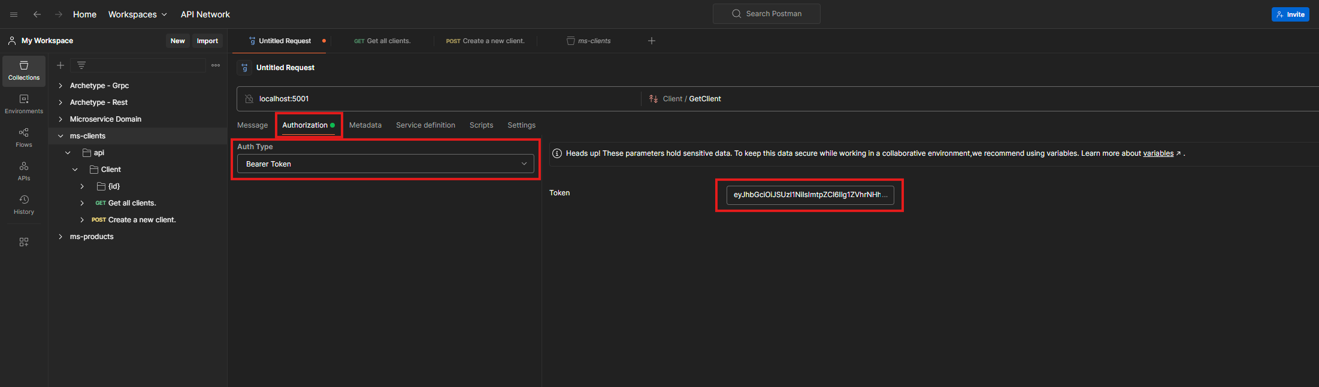The image size is (1319, 387).
Task: Click the plus icon to create collection
Action: 60,65
